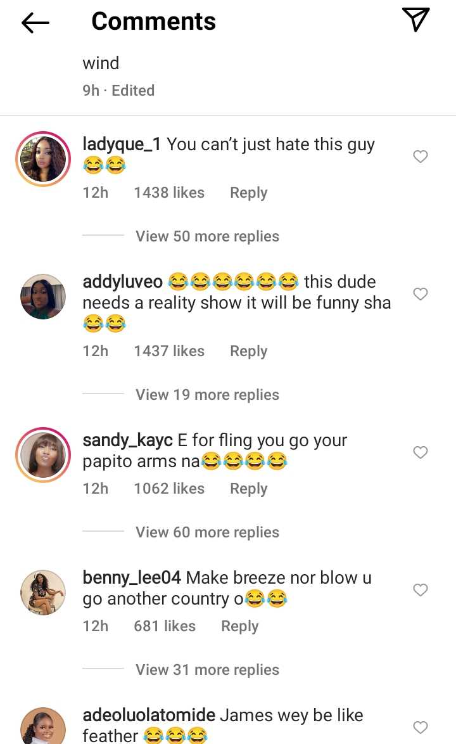Viewport: 456px width, 744px height.
Task: Like addyluveo's comment with the heart
Action: pos(421,294)
